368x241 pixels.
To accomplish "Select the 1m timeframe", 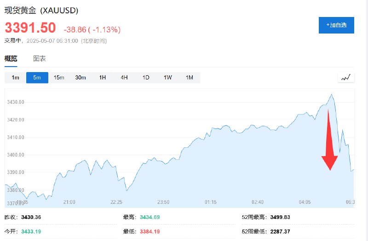I will 16,78.
